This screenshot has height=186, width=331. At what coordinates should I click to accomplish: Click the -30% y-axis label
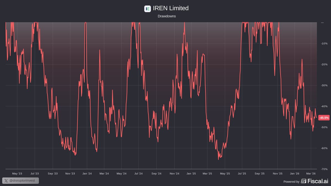[324, 85]
